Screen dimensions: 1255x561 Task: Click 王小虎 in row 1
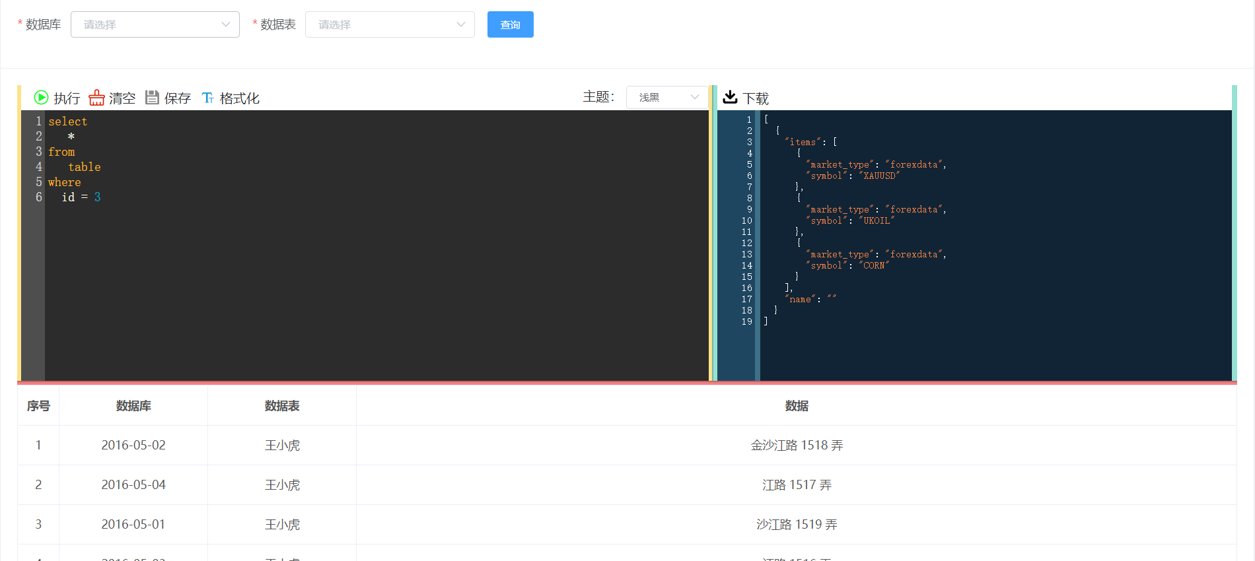coord(282,445)
